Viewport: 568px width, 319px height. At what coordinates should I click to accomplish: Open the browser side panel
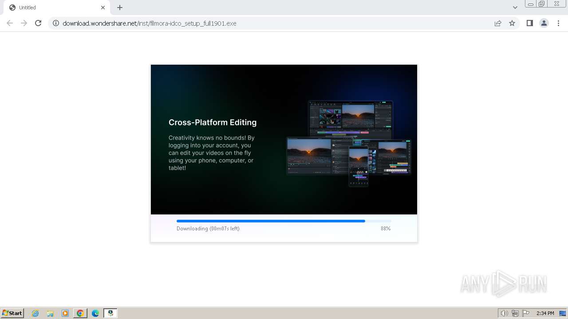coord(529,23)
